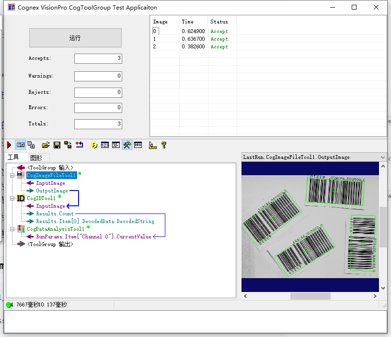Click the teal arrow beside Results.Count
Screen dimensions: 391x337
30,213
